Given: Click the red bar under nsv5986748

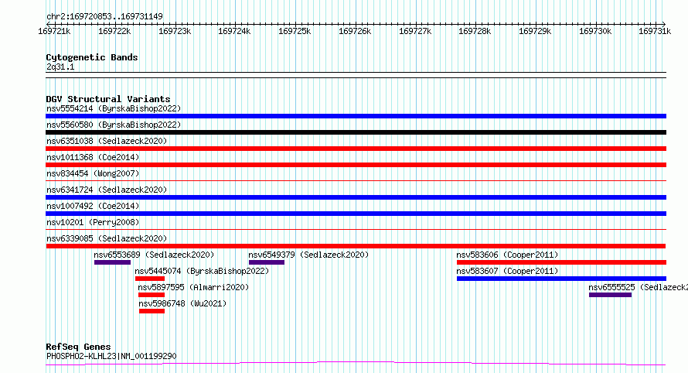Looking at the screenshot, I should [x=152, y=311].
